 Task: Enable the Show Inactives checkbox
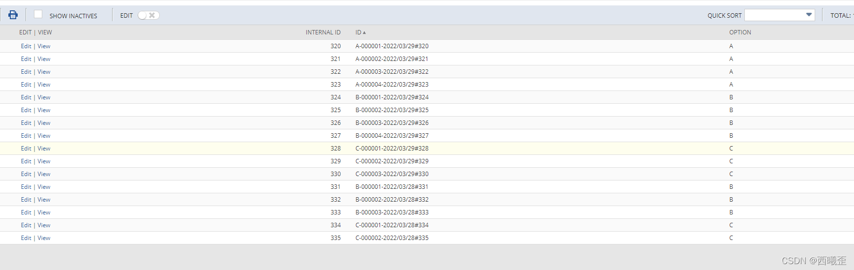(38, 14)
